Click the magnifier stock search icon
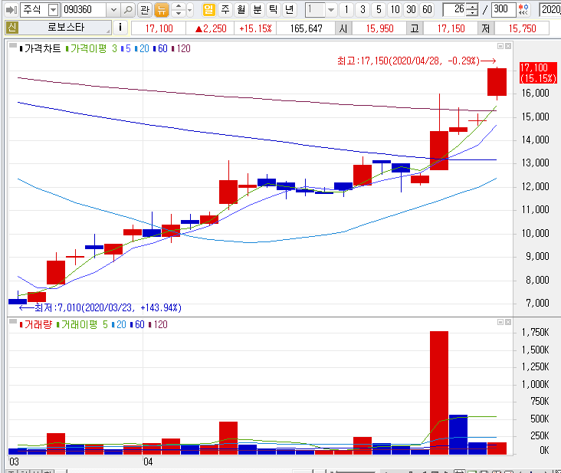Screen dimensions: 561x473 [128, 10]
